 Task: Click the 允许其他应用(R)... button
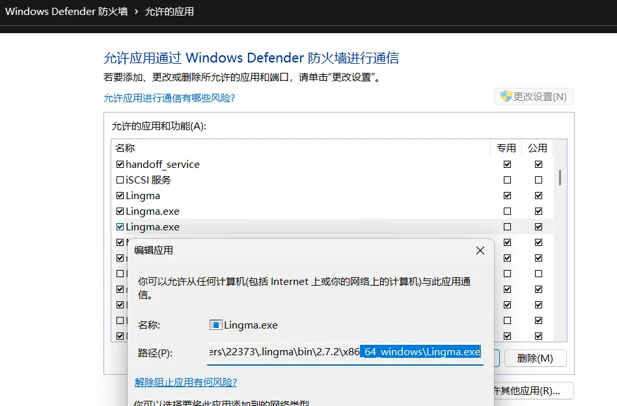coord(534,390)
